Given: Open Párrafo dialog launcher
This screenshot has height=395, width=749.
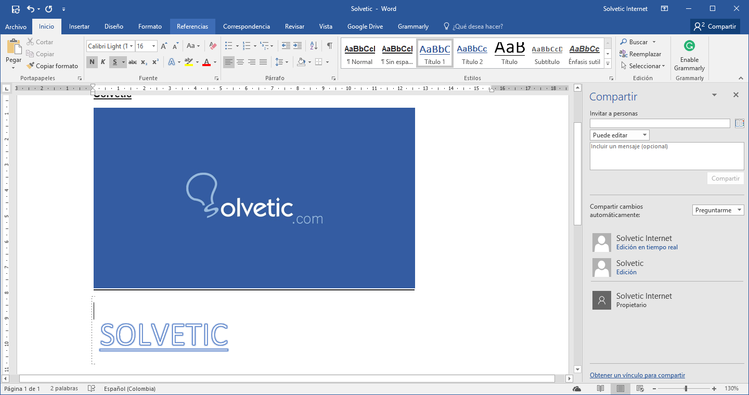Looking at the screenshot, I should coord(334,79).
